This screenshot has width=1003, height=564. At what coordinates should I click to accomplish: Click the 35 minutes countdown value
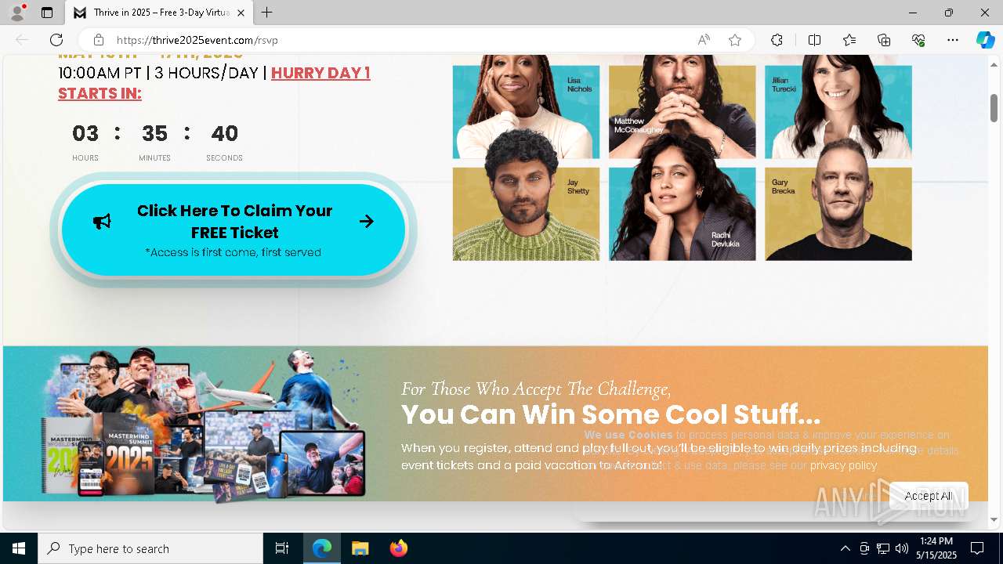point(154,134)
